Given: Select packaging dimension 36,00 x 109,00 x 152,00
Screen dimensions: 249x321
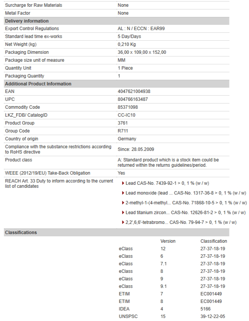Looking at the screenshot, I should click(142, 52).
